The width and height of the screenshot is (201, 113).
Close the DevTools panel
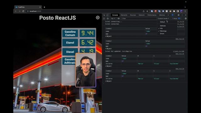point(186,15)
